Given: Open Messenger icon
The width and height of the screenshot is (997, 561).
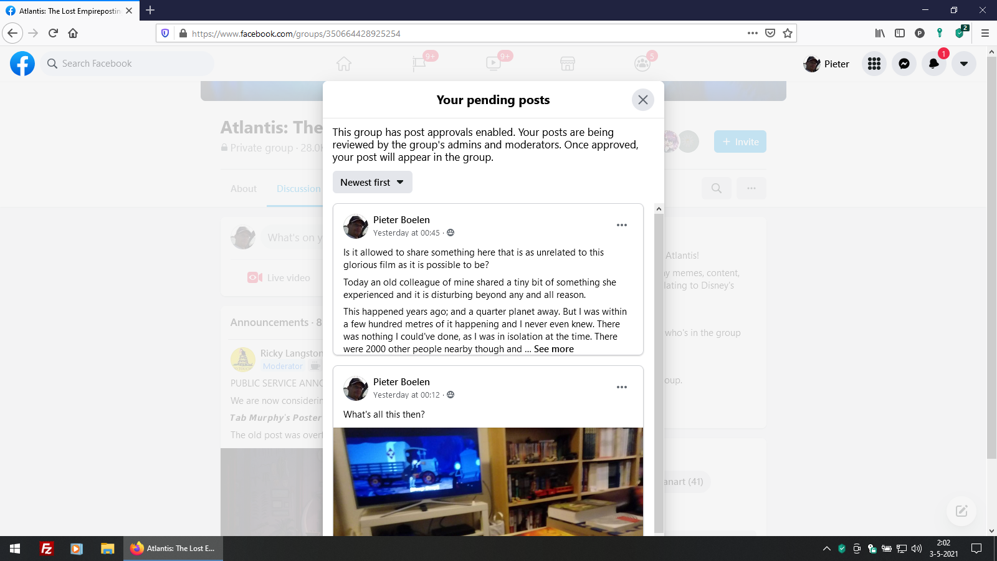Looking at the screenshot, I should point(904,64).
